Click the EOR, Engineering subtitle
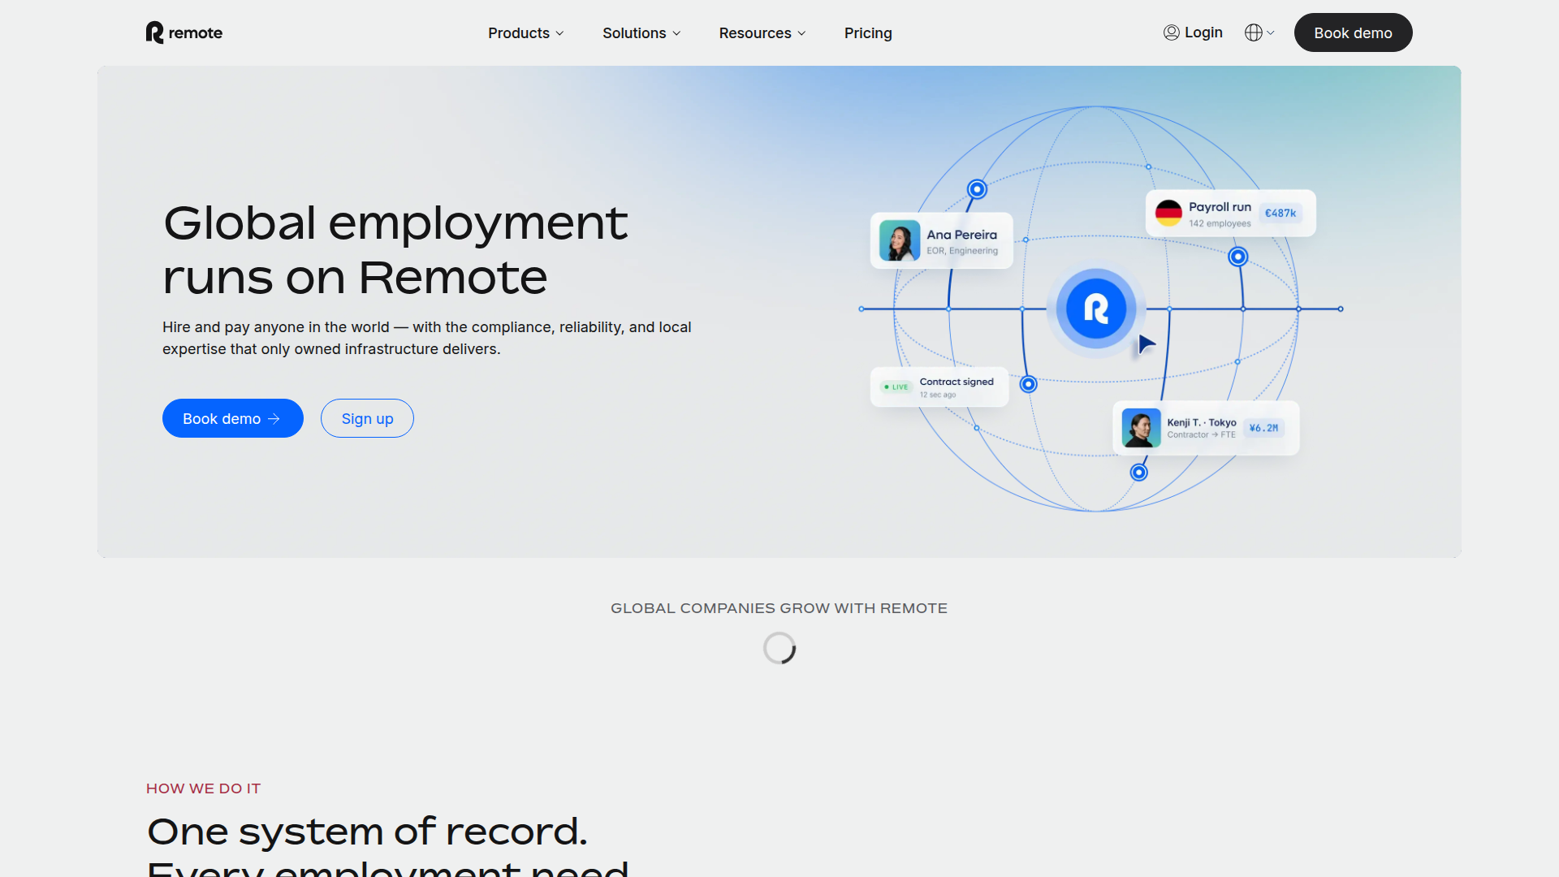 point(962,251)
